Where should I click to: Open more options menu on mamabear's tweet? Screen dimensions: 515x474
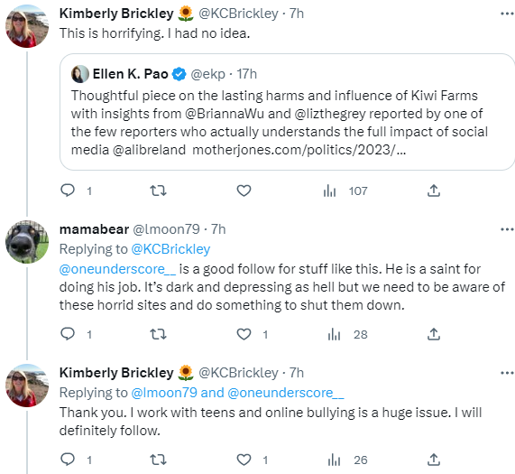507,229
